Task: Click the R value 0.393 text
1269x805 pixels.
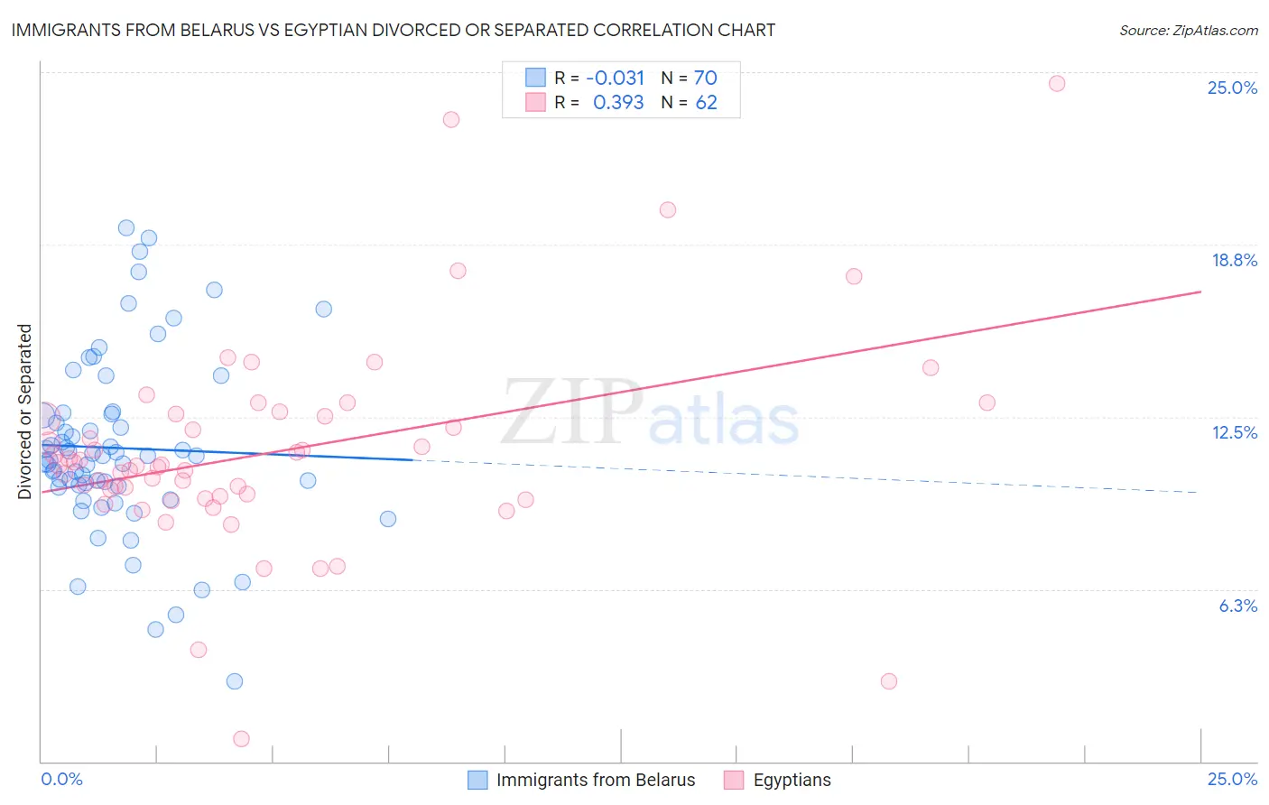Action: 618,102
